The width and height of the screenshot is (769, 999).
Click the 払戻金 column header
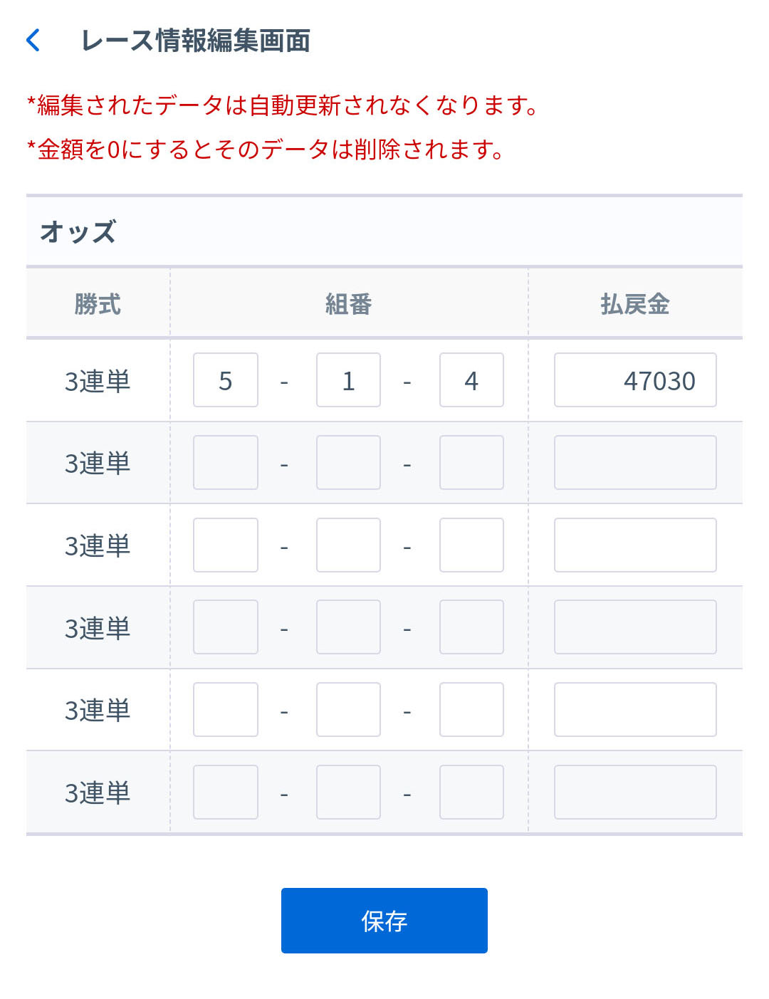point(635,304)
